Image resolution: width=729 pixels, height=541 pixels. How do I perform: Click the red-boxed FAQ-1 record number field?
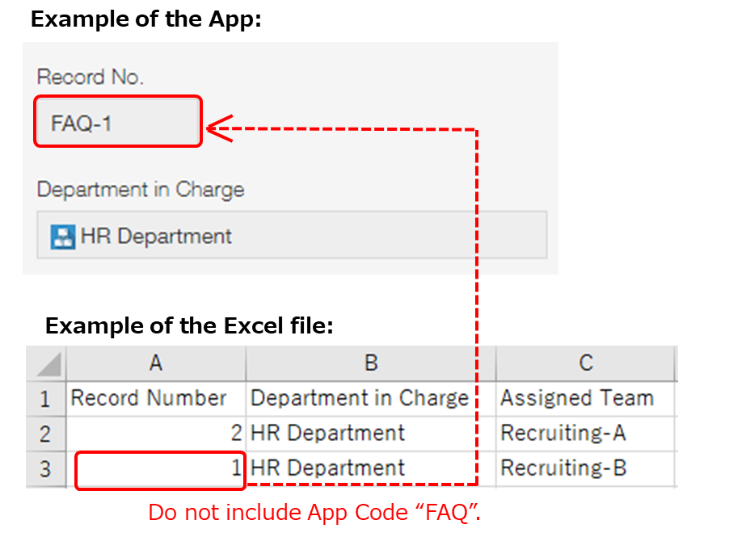coord(117,121)
